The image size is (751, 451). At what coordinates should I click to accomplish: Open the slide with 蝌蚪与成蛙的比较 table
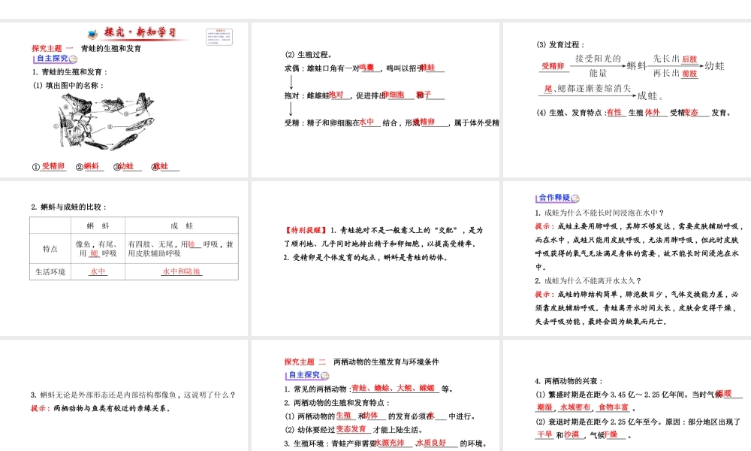click(124, 259)
